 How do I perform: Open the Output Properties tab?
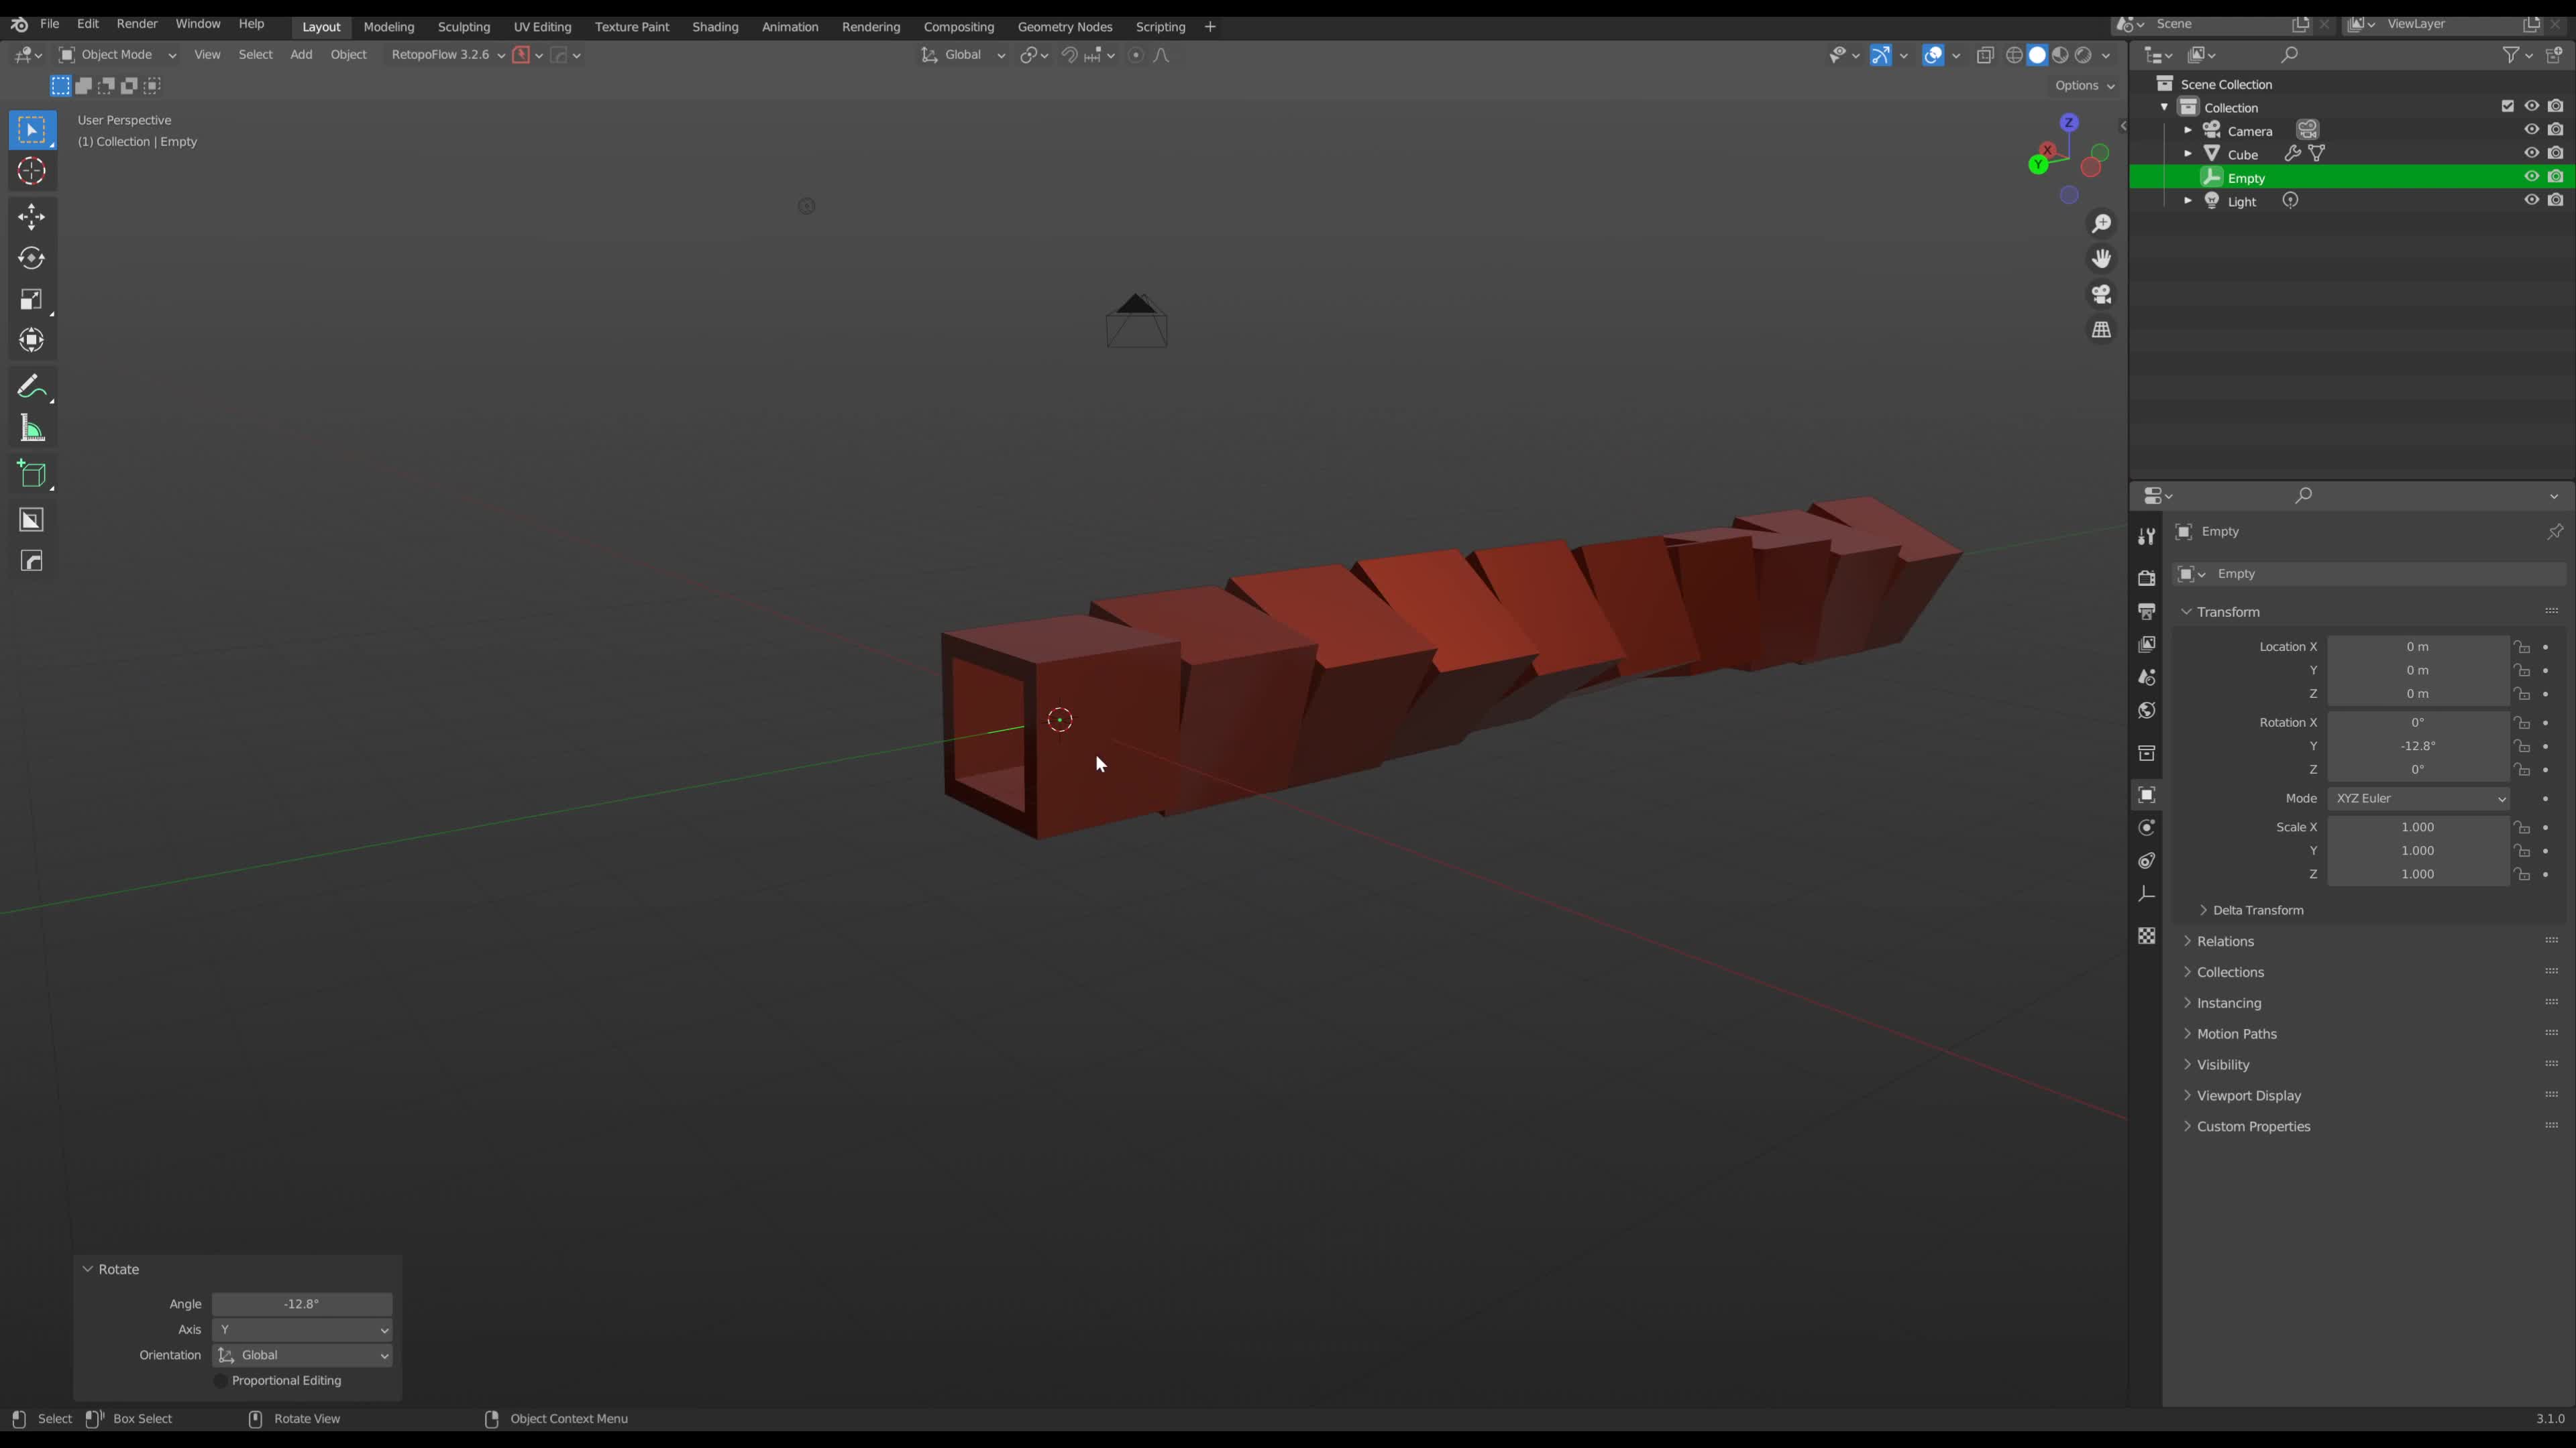point(2146,611)
